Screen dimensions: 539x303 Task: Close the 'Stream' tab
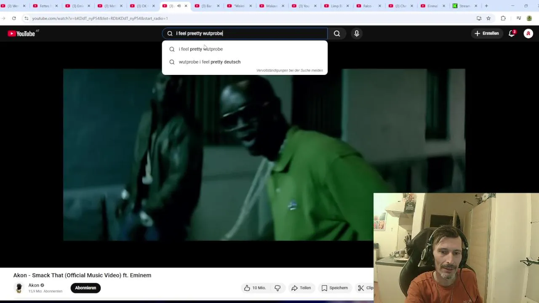[x=477, y=6]
